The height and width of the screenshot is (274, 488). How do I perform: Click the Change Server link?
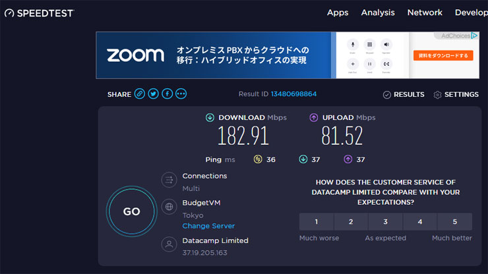coord(208,226)
